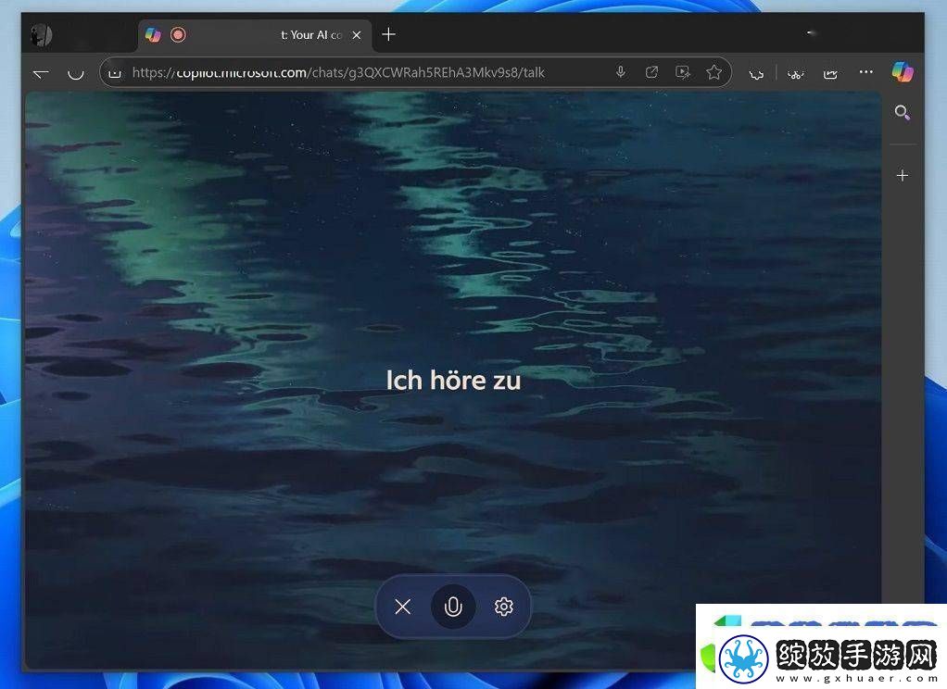Viewport: 947px width, 689px height.
Task: Click the 'Ich höre zu' text
Action: point(453,381)
